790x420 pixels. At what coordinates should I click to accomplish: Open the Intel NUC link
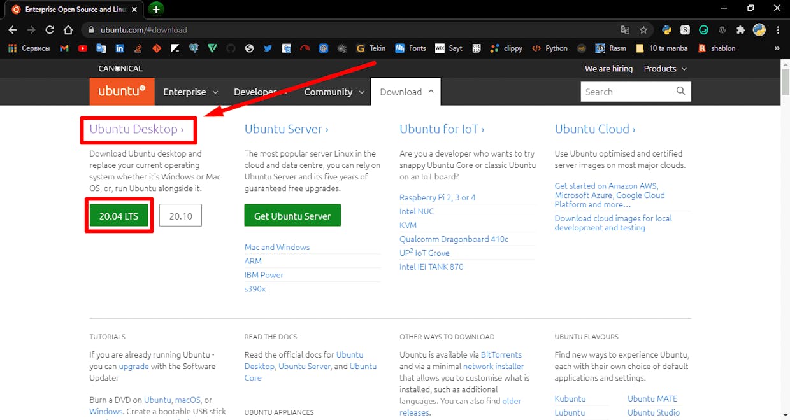point(417,211)
